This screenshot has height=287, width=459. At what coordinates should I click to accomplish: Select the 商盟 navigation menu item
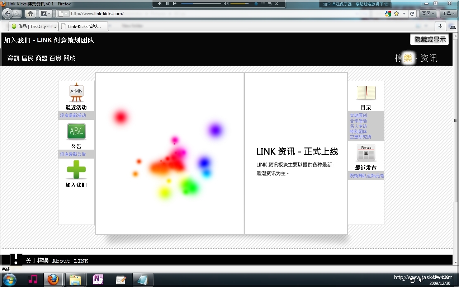(x=42, y=58)
